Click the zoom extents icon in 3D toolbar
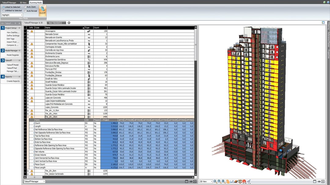The image size is (330, 185). tap(215, 181)
